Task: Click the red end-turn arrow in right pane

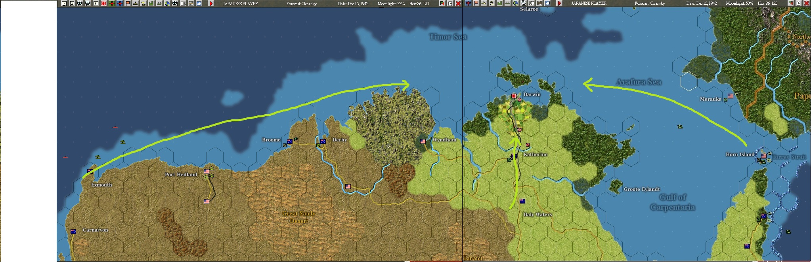Action: tap(559, 3)
